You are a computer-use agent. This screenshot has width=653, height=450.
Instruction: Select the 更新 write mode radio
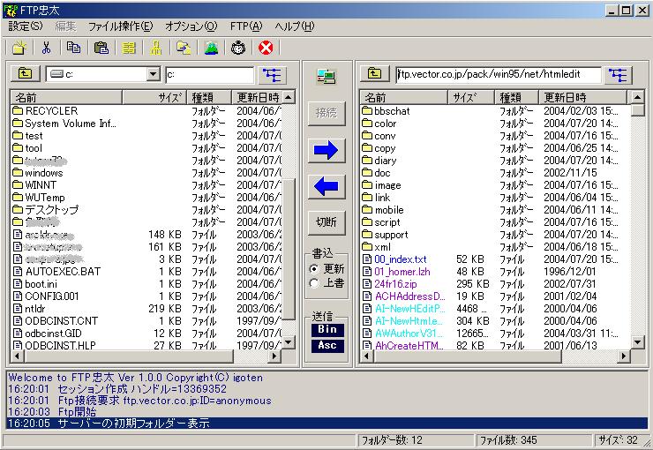point(314,268)
